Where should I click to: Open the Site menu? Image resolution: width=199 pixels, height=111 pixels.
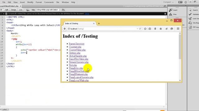[58, 2]
